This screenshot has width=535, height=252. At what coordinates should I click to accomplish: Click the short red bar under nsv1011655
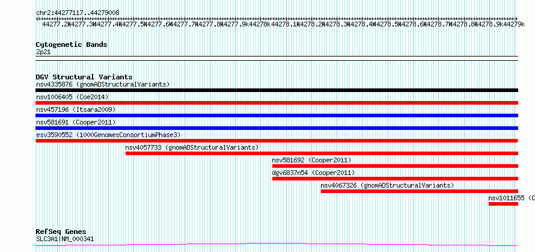point(503,204)
